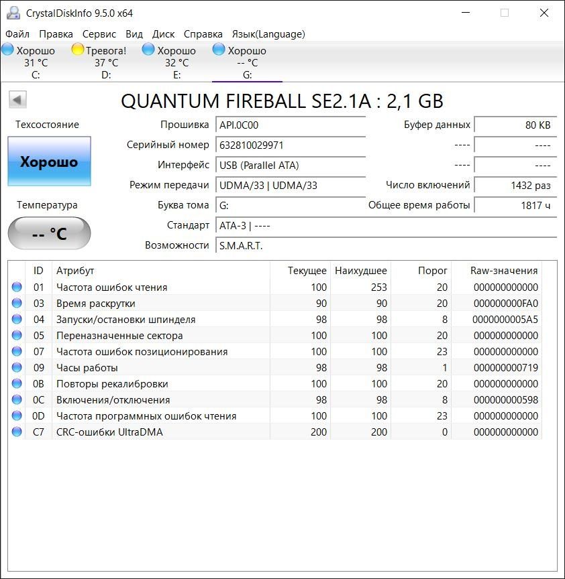The image size is (565, 579).
Task: Click the -- °C temperature button
Action: (49, 233)
